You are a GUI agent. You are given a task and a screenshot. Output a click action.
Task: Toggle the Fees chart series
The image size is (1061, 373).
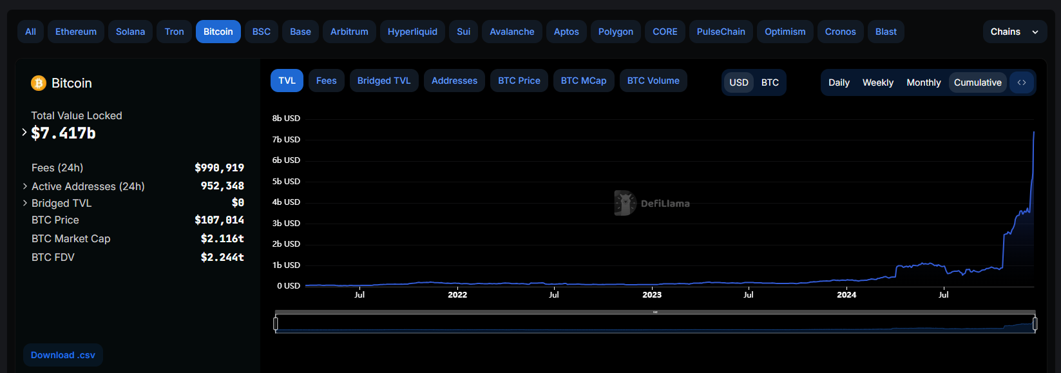327,81
